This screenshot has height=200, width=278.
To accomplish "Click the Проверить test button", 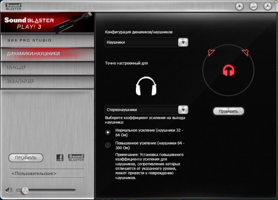I will pos(228,112).
